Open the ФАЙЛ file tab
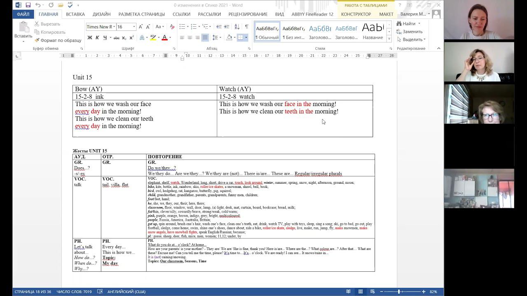The image size is (527, 296). [23, 14]
